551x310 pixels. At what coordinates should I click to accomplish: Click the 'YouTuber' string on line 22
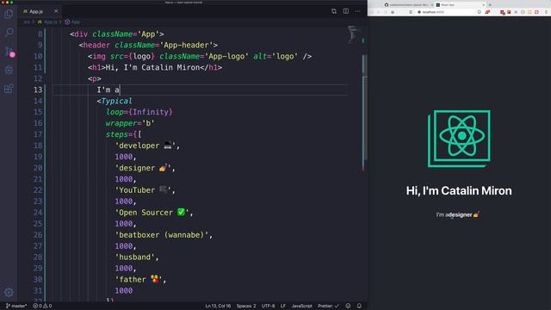click(x=143, y=190)
